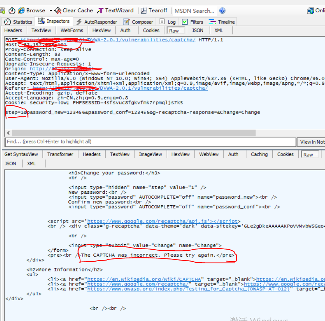This screenshot has width=325, height=321.
Task: Toggle the Filters tab checkbox
Action: click(185, 22)
